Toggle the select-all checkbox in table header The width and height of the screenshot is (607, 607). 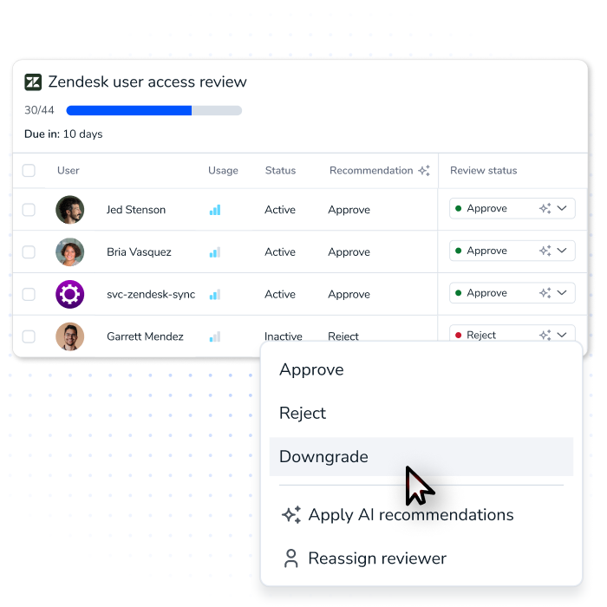pyautogui.click(x=29, y=171)
